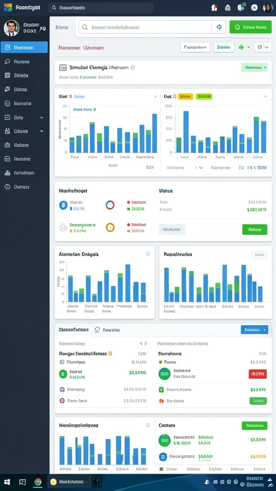Select the highlighted blue item in the left sidebar
This screenshot has height=491, width=276.
coord(24,47)
